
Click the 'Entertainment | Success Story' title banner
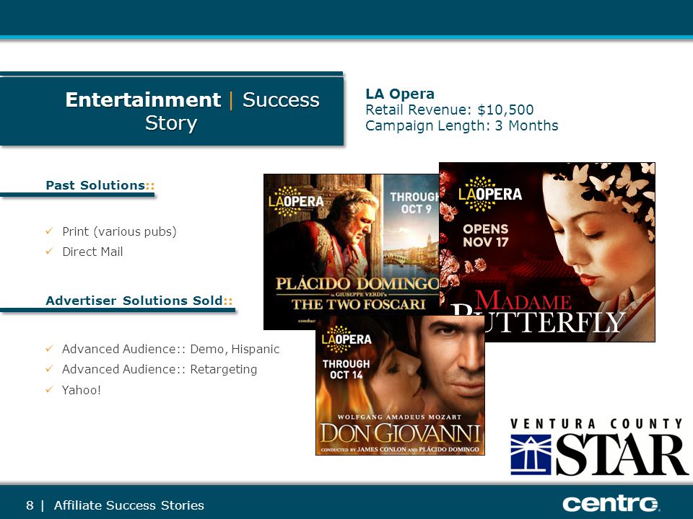pyautogui.click(x=172, y=111)
